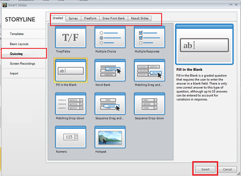Click the 'Matching Drop-down' label text

point(70,118)
